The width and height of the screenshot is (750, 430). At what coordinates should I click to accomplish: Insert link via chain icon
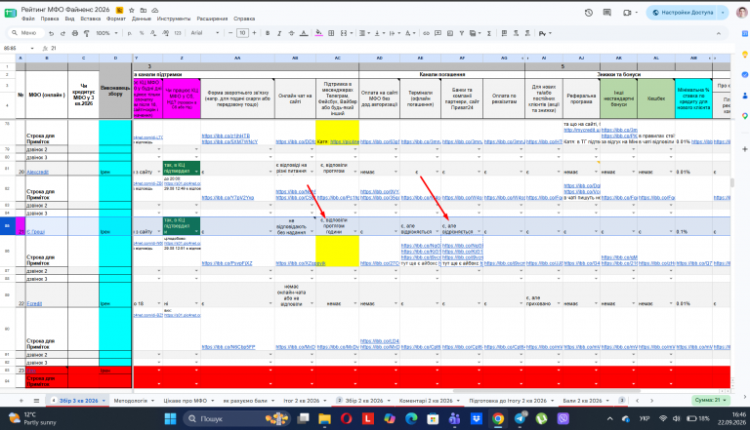[x=426, y=33]
